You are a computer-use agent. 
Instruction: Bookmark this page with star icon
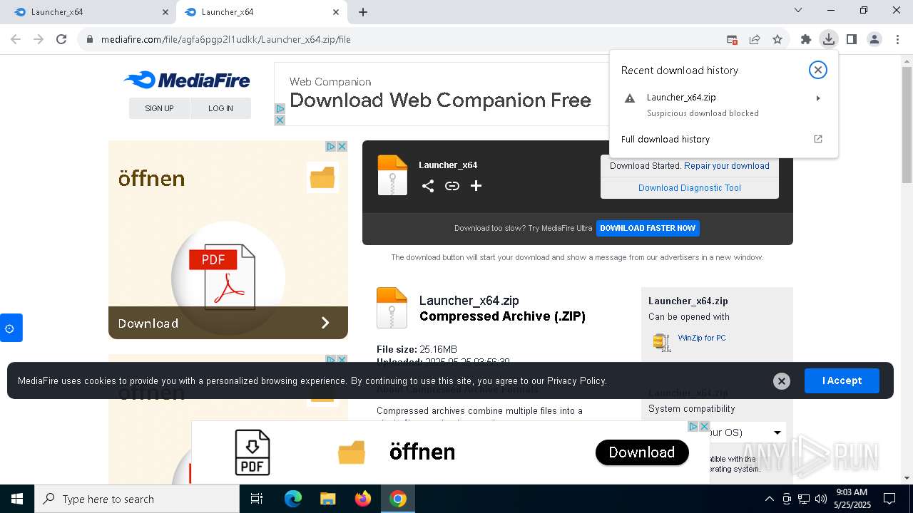pyautogui.click(x=777, y=39)
